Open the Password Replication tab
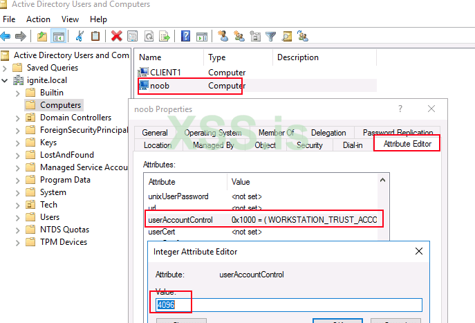 pos(398,131)
